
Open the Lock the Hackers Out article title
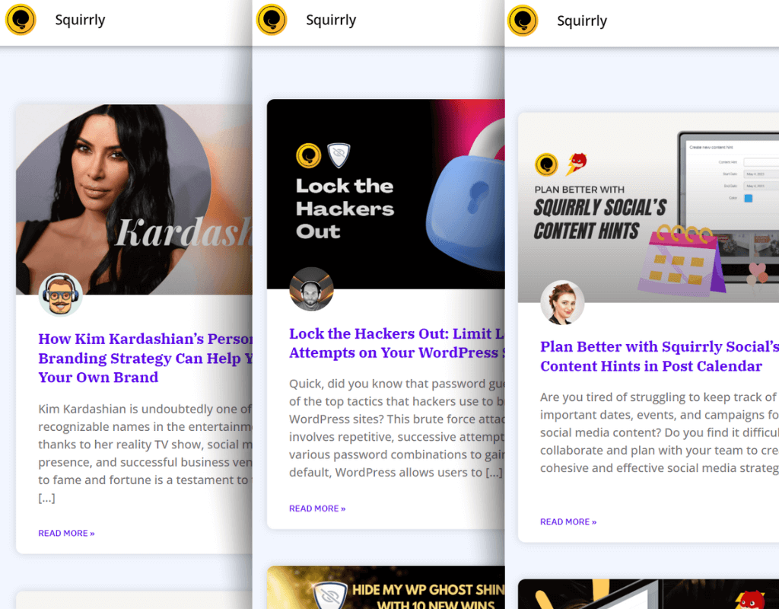point(397,343)
